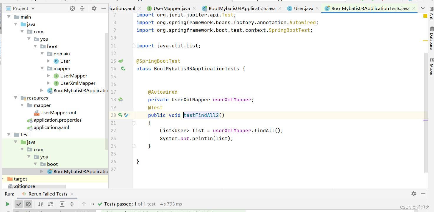Click the Project tree vertical scrollbar
The image size is (434, 212).
(x=107, y=91)
